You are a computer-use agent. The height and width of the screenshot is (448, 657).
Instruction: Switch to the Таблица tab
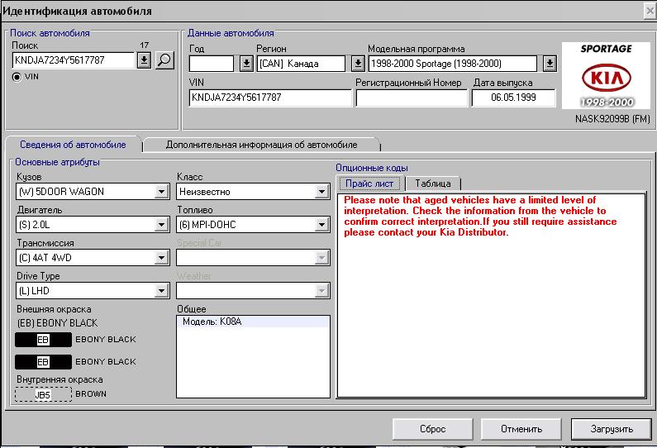point(433,183)
